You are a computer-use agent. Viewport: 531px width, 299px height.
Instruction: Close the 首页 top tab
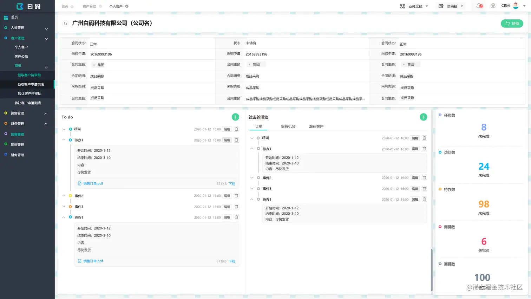72,7
